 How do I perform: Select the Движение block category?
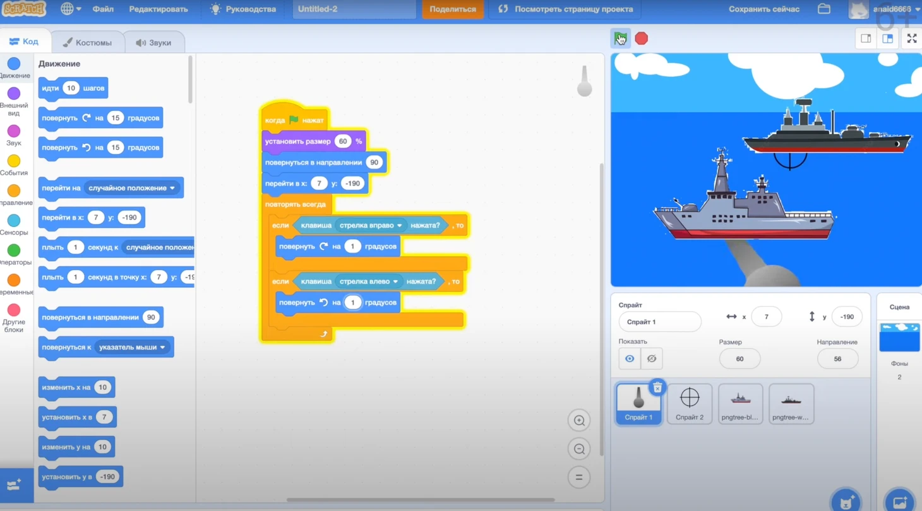(x=14, y=68)
